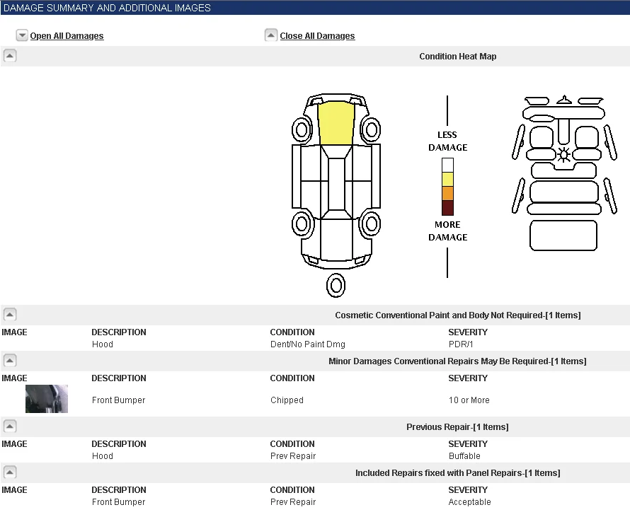The height and width of the screenshot is (517, 630).
Task: Select the Close All Damages link
Action: 317,36
